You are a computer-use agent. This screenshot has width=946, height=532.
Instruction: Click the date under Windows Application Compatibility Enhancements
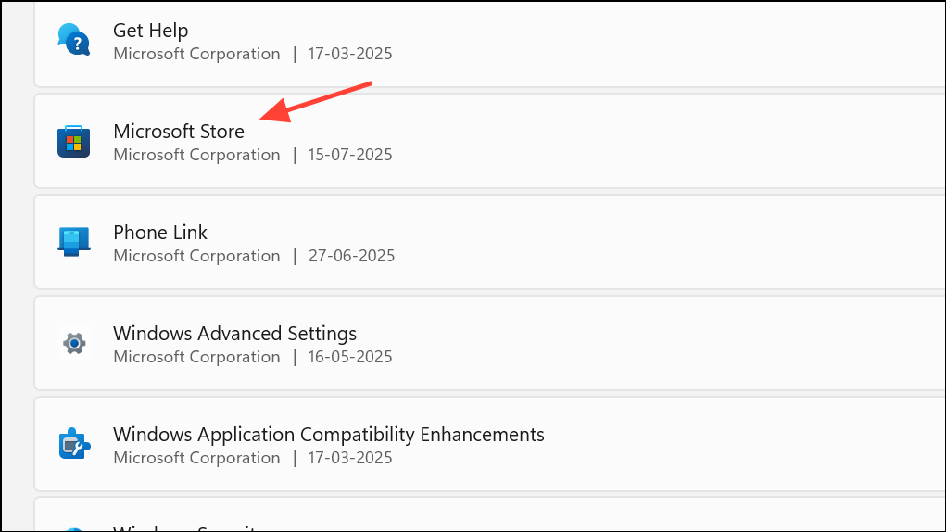coord(350,458)
